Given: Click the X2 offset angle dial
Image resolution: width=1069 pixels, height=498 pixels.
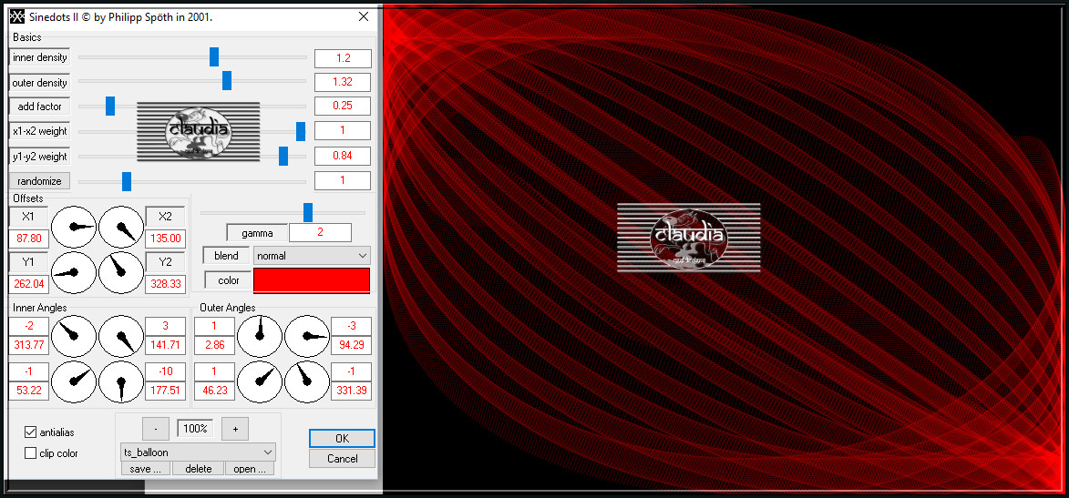Looking at the screenshot, I should coord(121,227).
